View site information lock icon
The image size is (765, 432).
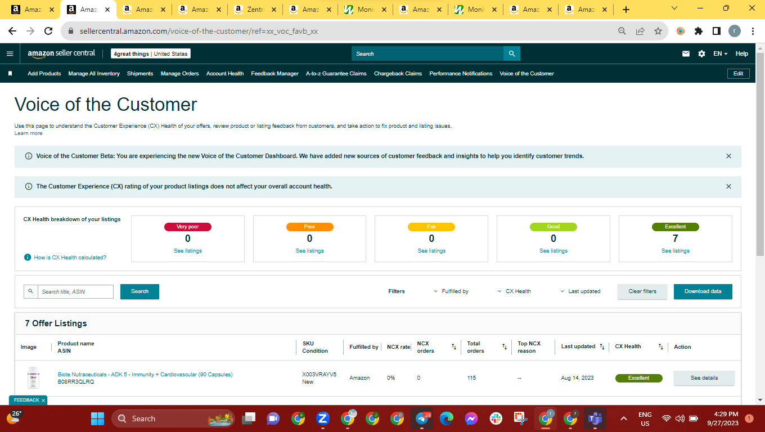[71, 31]
